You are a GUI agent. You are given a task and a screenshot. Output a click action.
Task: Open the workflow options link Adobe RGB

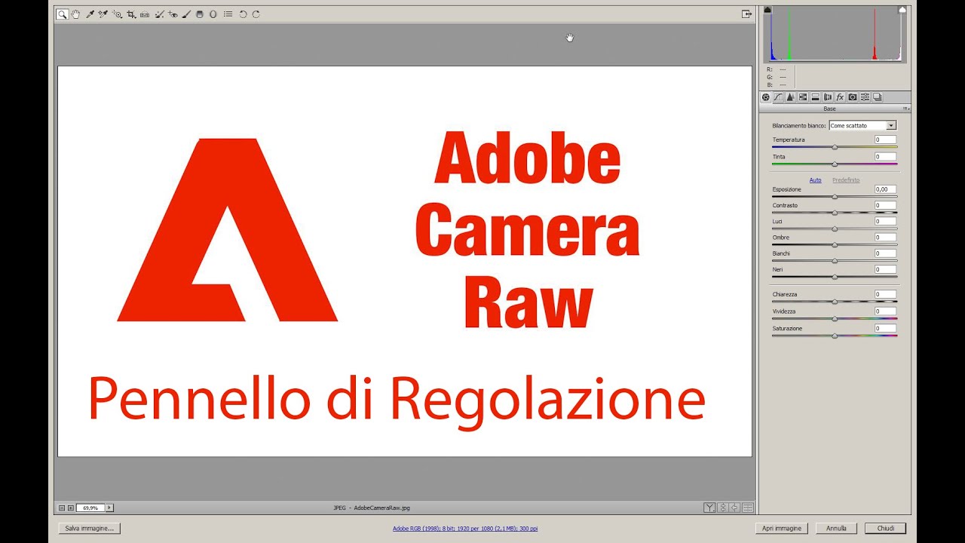click(465, 529)
